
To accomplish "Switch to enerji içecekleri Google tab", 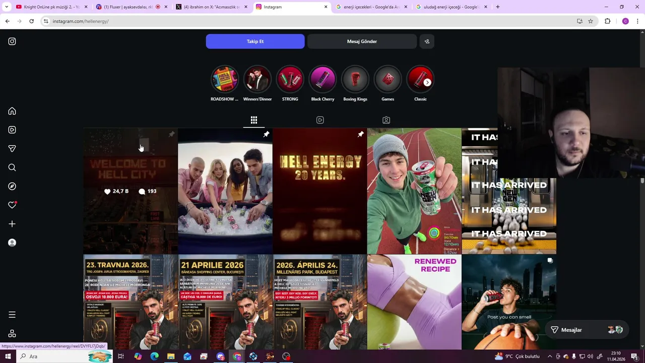I will pos(372,7).
